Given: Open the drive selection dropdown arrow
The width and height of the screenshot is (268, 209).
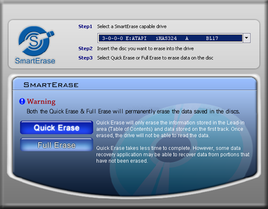Looking at the screenshot, I should point(247,38).
